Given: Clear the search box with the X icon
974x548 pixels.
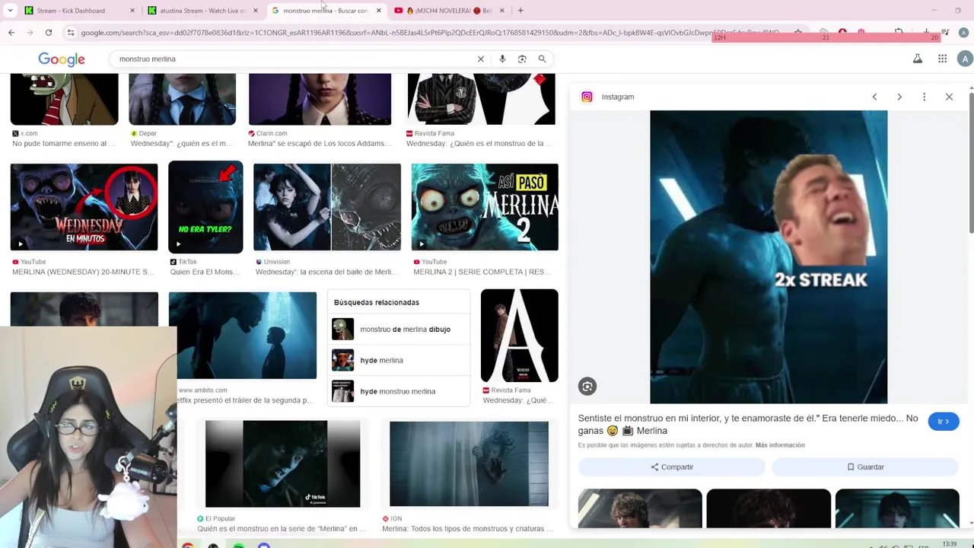Looking at the screenshot, I should pos(480,59).
